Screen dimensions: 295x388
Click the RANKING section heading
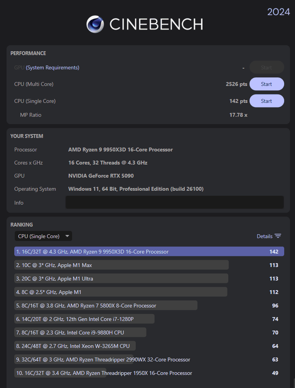(x=22, y=225)
